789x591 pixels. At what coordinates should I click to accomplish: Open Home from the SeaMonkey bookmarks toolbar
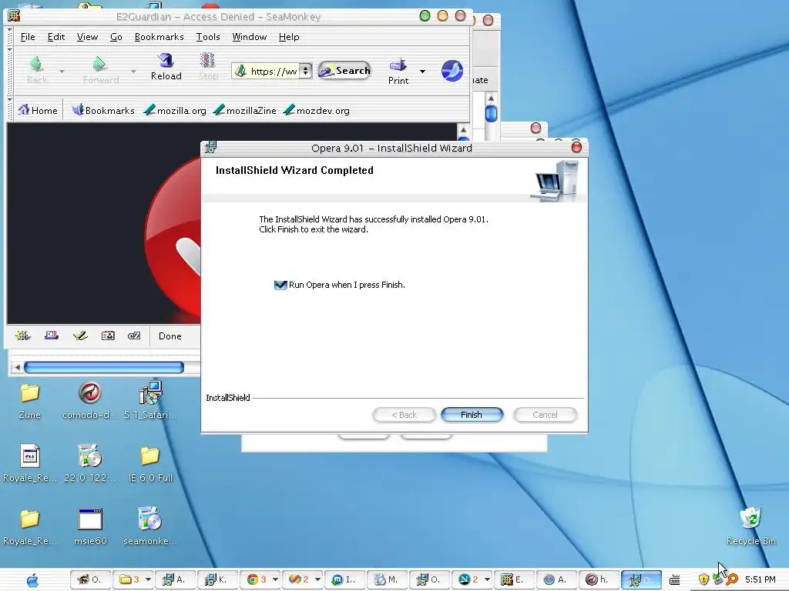click(38, 110)
